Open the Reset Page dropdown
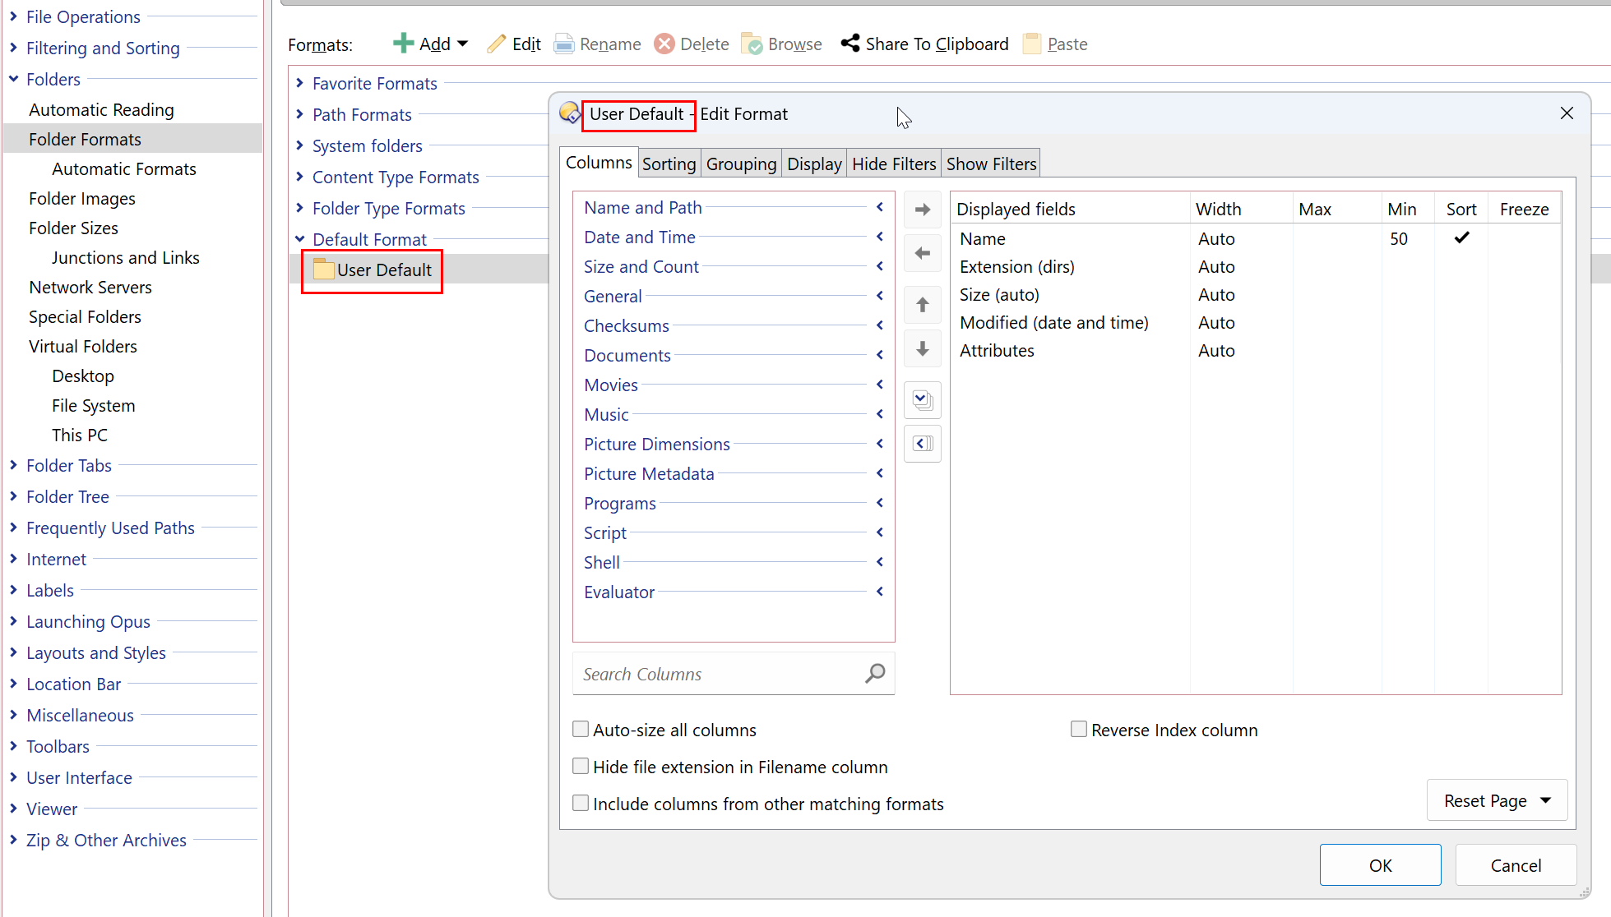The height and width of the screenshot is (917, 1611). (1545, 800)
